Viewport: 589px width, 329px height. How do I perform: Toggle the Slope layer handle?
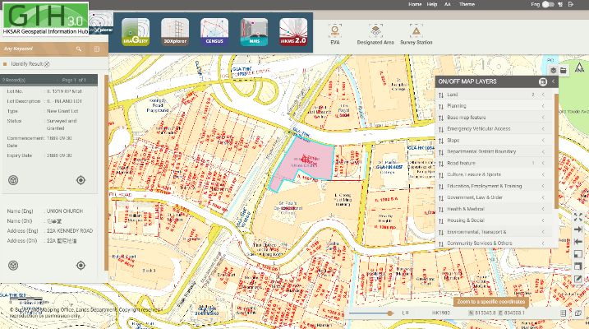coord(441,141)
